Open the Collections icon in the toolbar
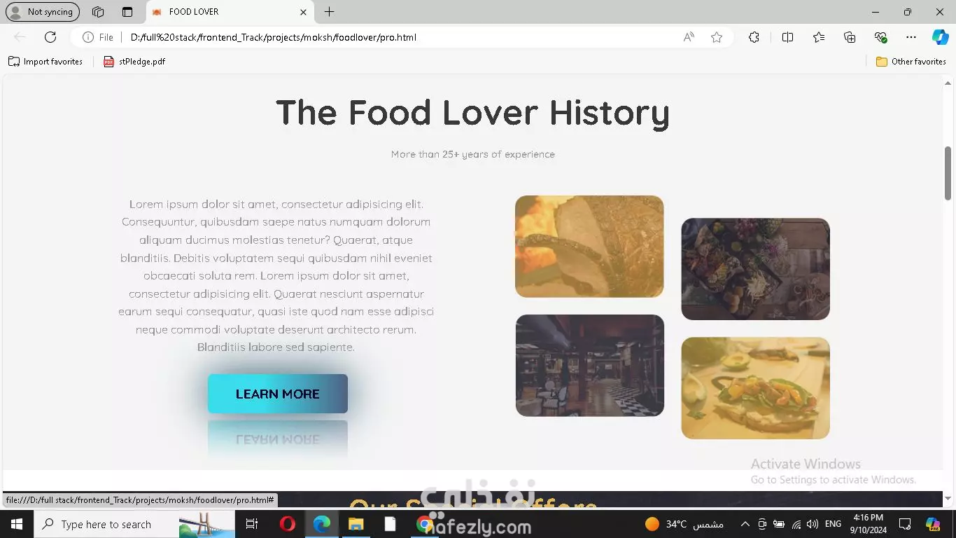The width and height of the screenshot is (956, 538). pos(850,37)
